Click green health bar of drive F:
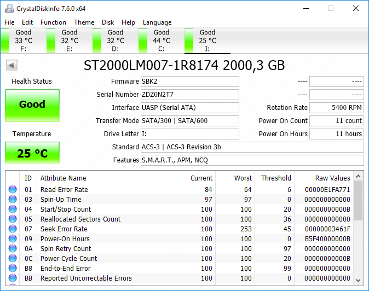Viewport: 369px width, 291px height. coord(5,40)
